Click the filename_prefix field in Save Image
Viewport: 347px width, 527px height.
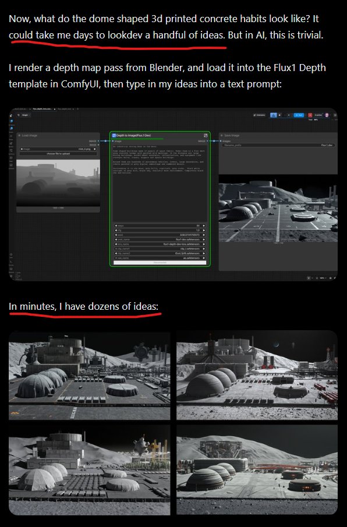pyautogui.click(x=278, y=145)
